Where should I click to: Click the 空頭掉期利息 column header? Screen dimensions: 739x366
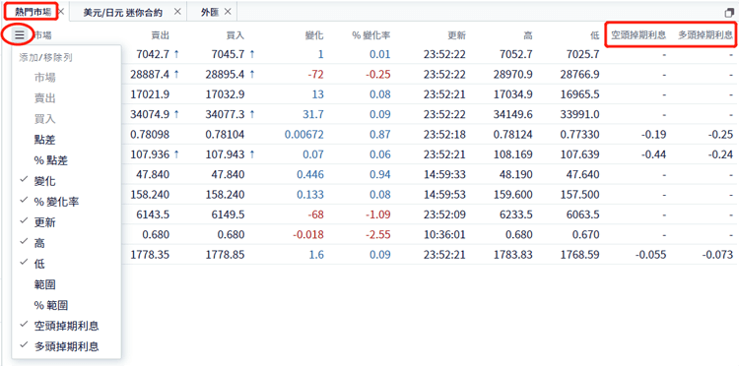pos(638,35)
